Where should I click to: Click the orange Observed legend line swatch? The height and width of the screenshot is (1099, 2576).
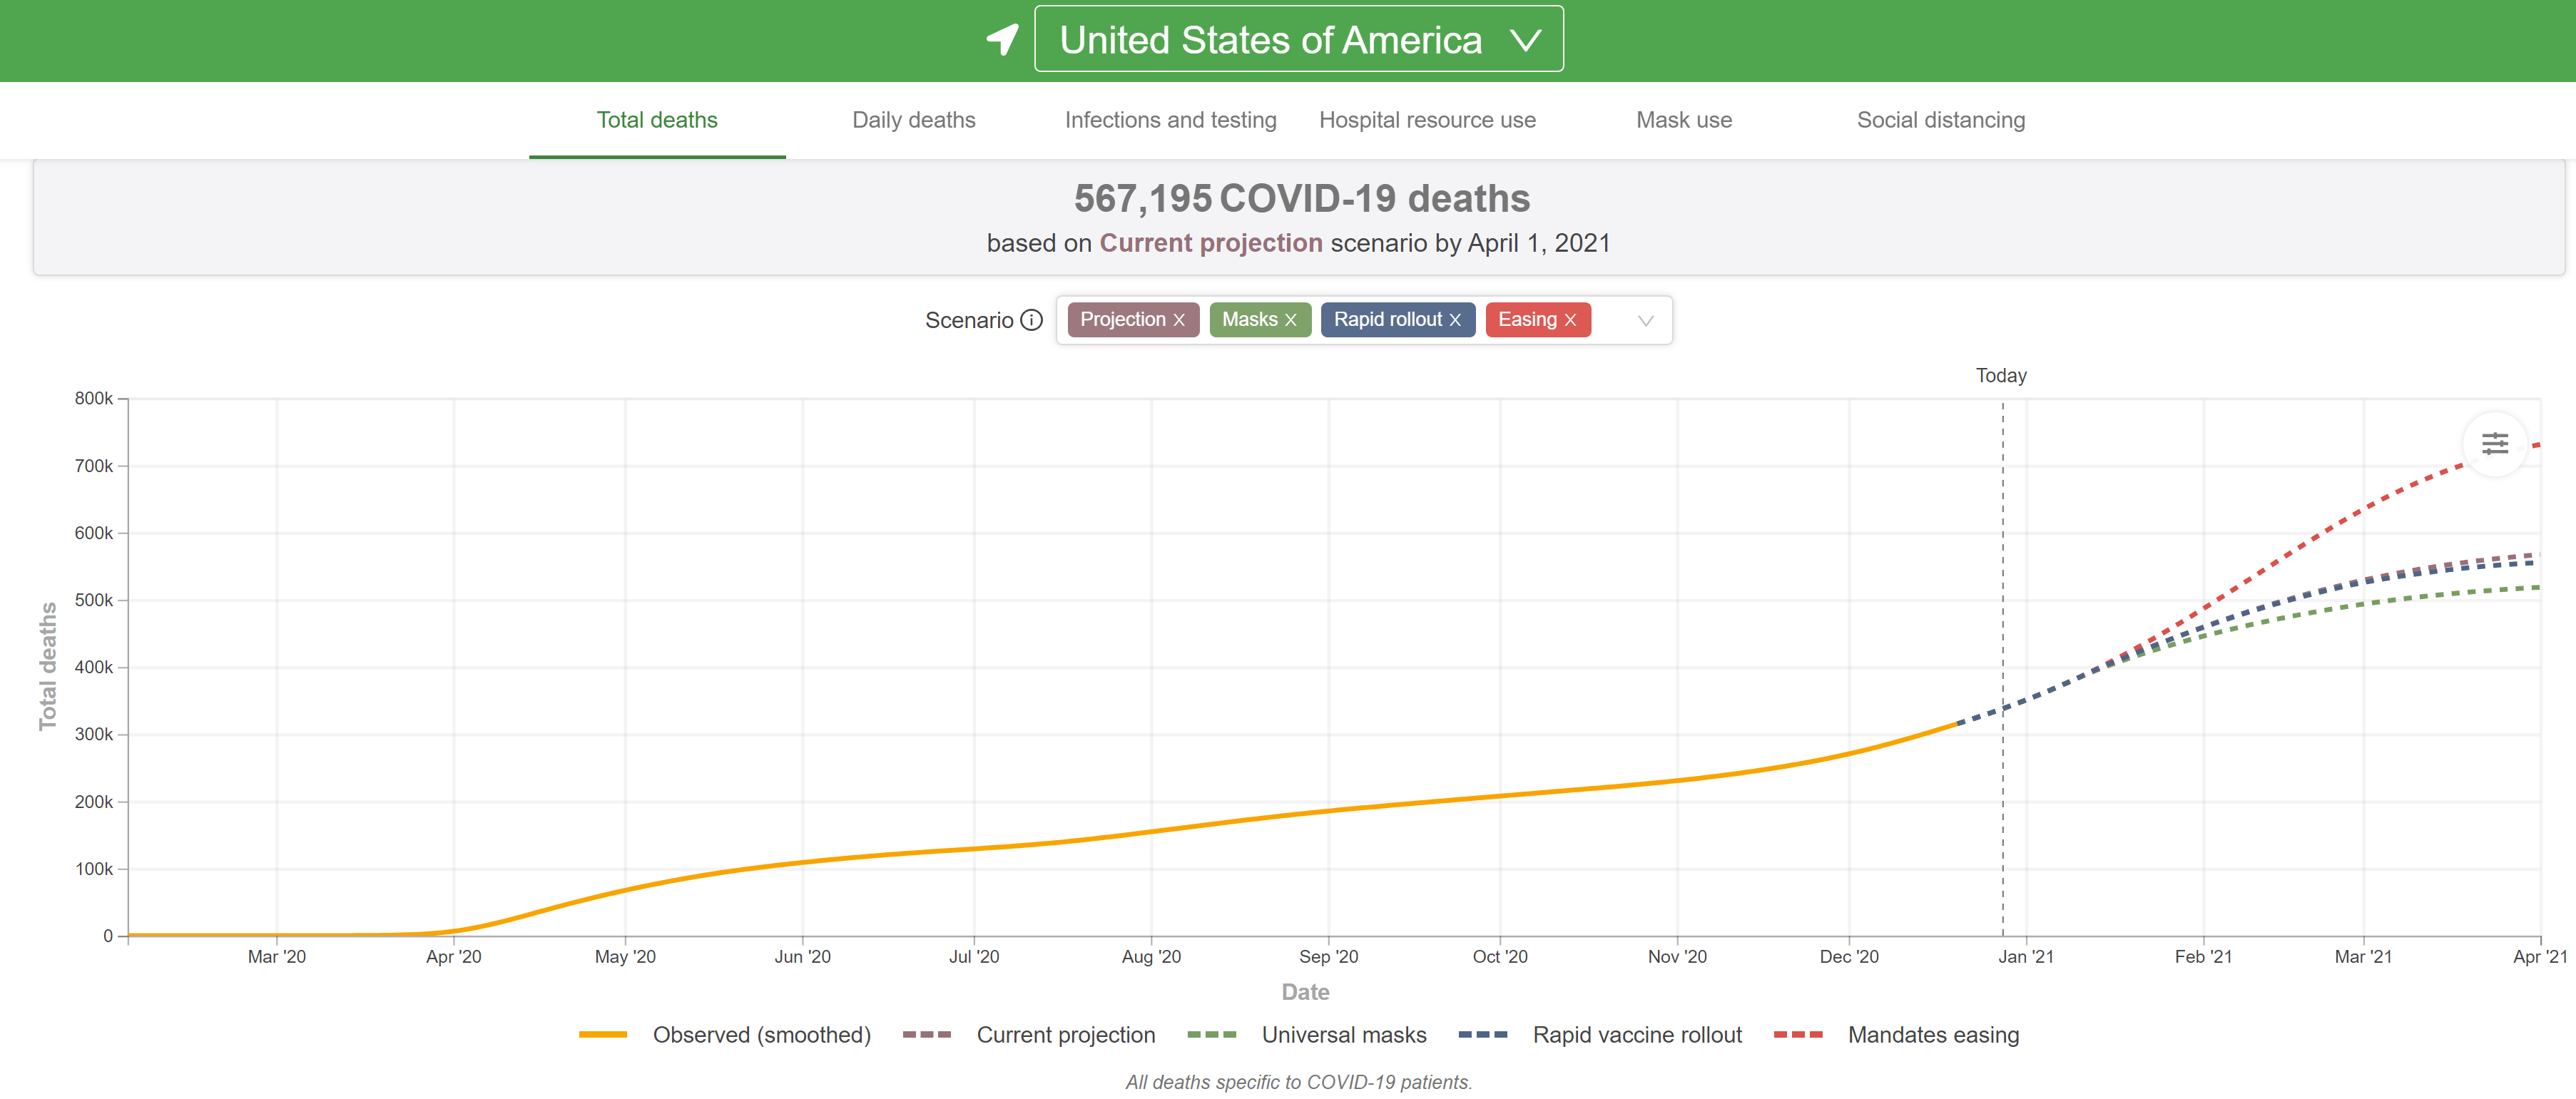[x=602, y=1035]
